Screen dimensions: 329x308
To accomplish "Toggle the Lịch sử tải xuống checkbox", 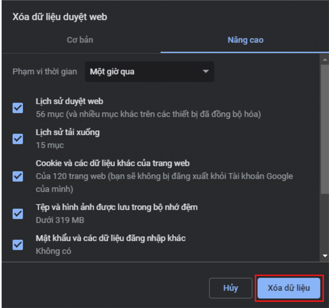I will [x=18, y=139].
